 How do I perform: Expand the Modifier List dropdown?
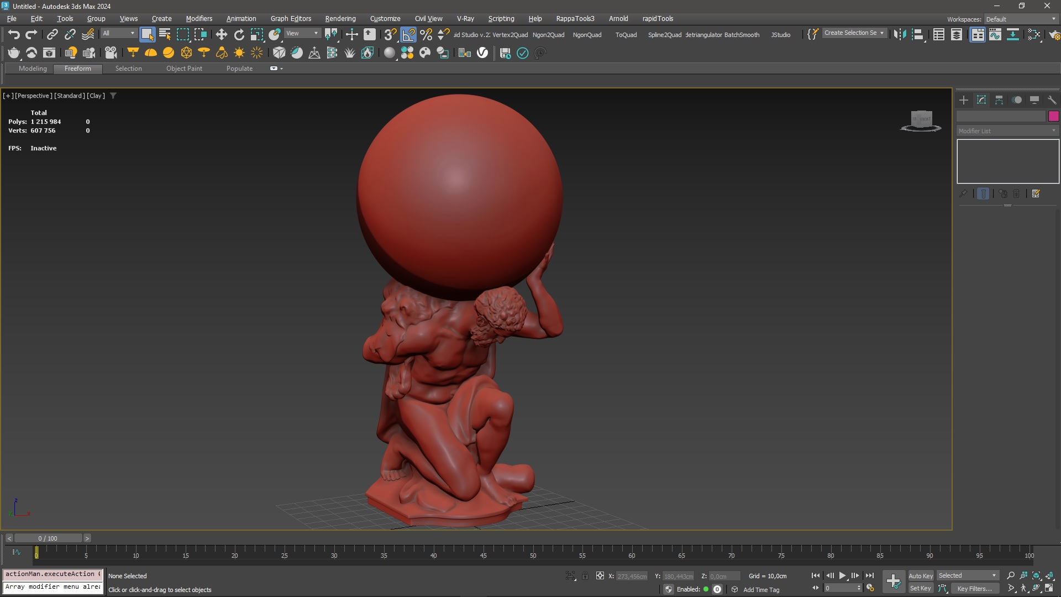point(1007,131)
